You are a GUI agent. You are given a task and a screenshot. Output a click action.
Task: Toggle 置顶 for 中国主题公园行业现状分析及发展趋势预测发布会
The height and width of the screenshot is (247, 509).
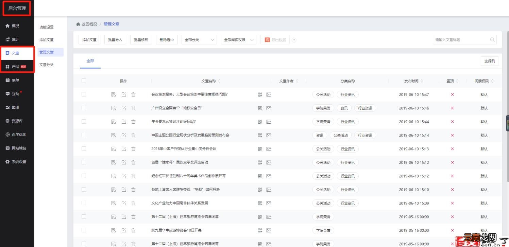(x=452, y=135)
